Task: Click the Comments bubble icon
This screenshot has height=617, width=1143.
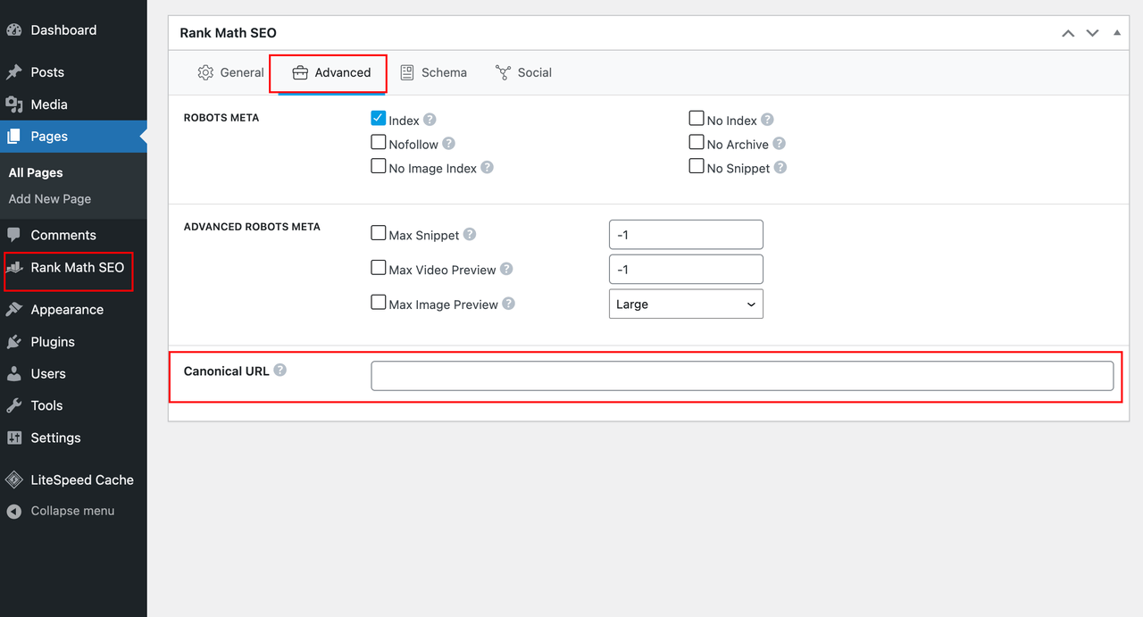Action: 13,235
